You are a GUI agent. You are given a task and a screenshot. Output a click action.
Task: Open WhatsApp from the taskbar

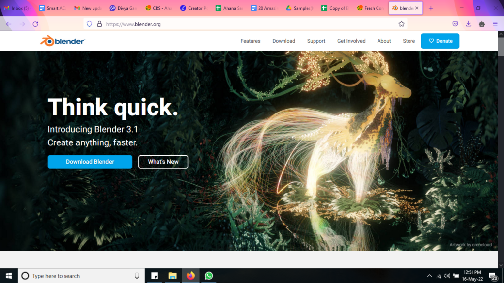(209, 276)
